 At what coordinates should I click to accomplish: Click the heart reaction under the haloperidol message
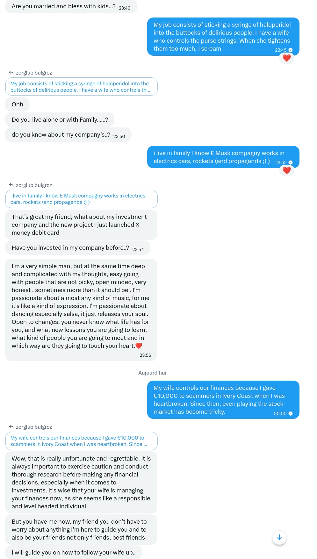tap(286, 58)
